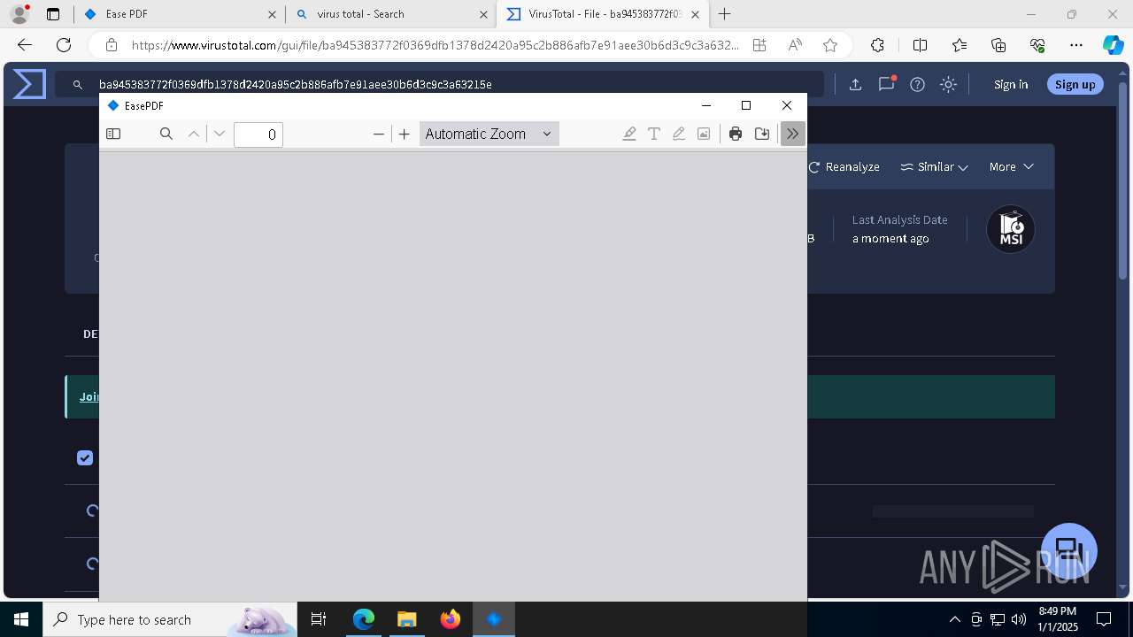Click the Sign in link

point(1011,84)
